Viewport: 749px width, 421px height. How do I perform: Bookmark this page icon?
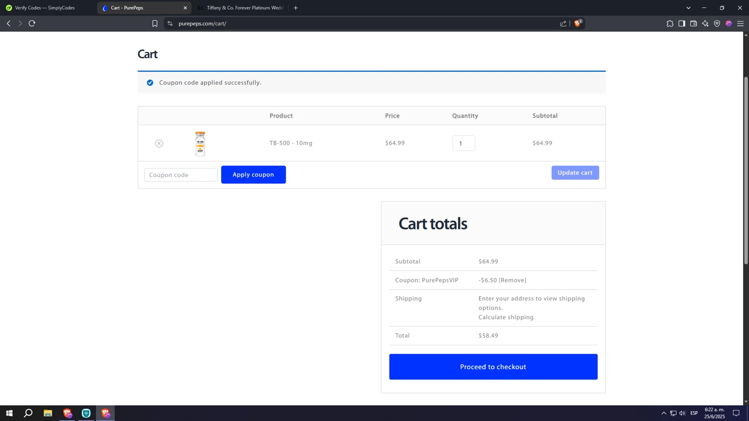click(155, 23)
